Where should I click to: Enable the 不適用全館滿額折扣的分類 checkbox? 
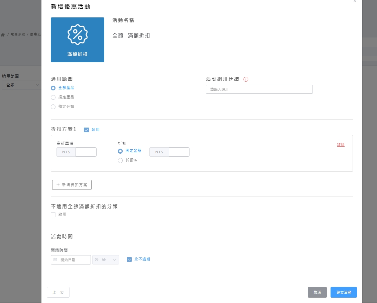tap(53, 215)
